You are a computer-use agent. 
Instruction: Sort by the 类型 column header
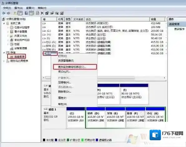[x=68, y=19]
